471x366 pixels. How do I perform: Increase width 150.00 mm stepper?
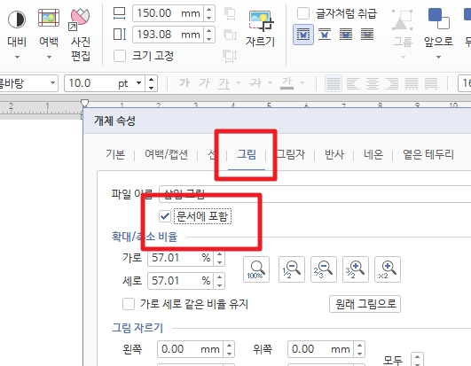click(208, 10)
